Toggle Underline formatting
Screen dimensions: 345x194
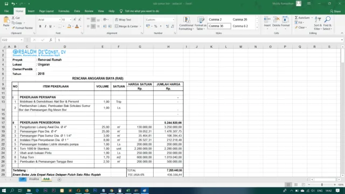click(x=50, y=26)
